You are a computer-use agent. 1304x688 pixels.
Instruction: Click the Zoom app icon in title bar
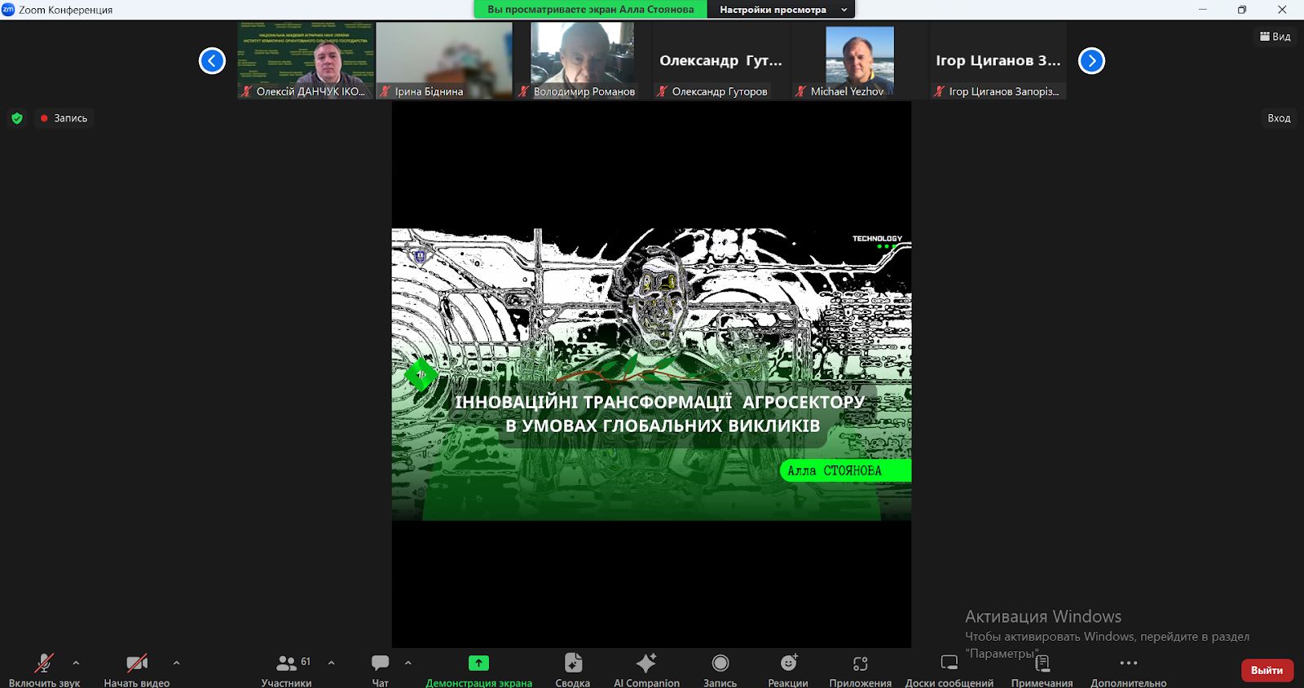8,10
